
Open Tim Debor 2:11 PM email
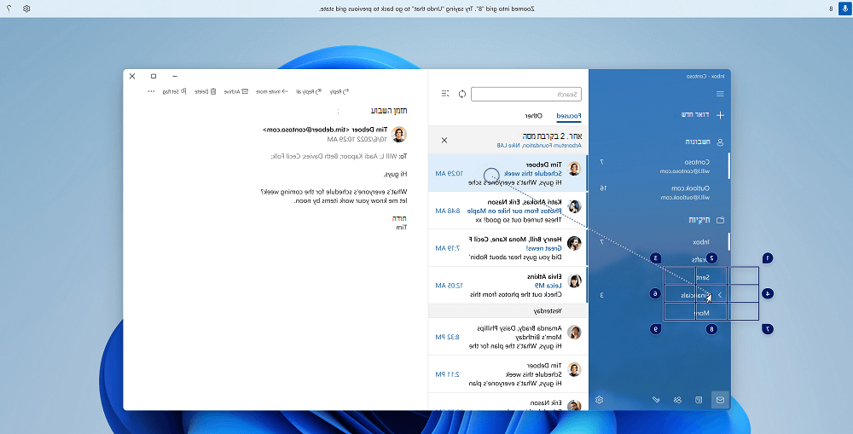click(508, 374)
